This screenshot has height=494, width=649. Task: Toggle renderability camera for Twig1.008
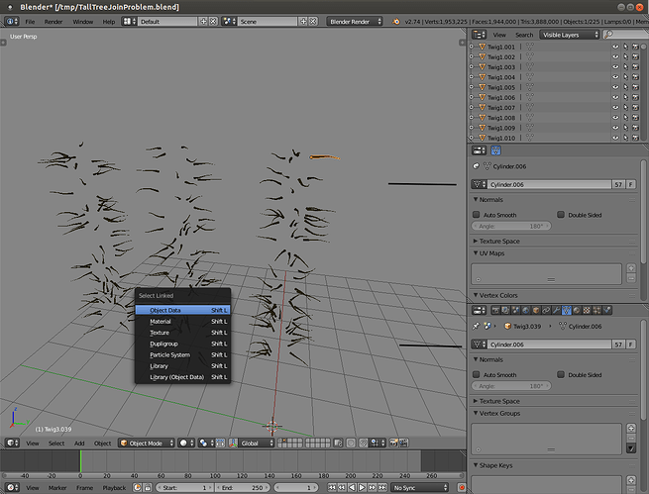(x=635, y=118)
